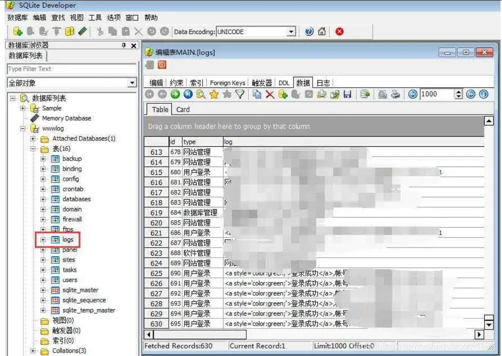Screen dimensions: 502x356
Task: Collapse the wwwlog database node
Action: 23,128
